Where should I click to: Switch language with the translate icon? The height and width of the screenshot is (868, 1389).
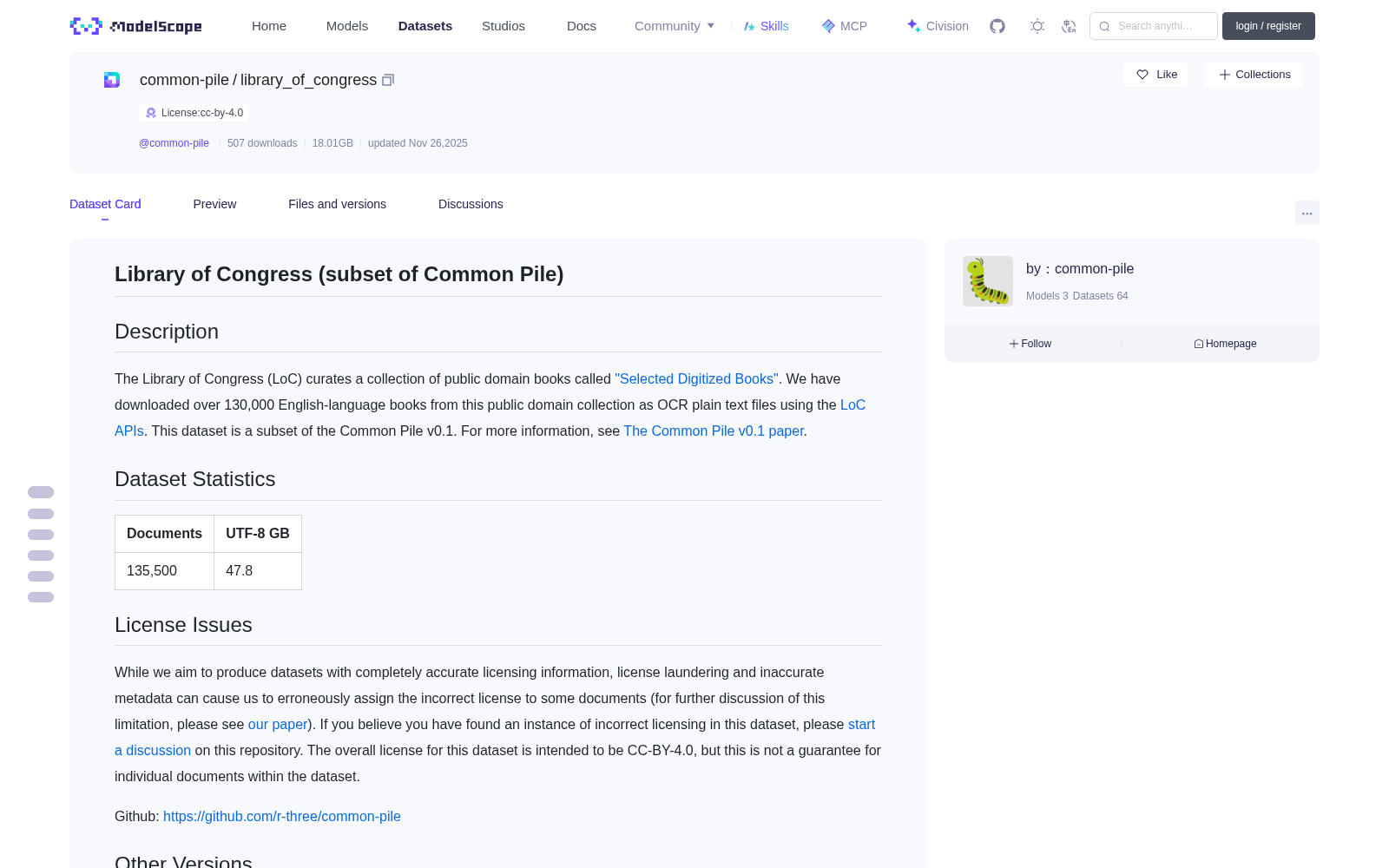(x=1069, y=26)
